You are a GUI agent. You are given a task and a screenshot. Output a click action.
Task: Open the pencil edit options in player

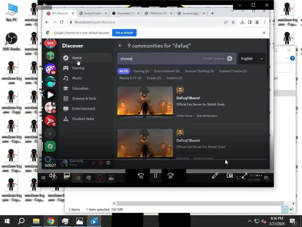tap(215, 176)
